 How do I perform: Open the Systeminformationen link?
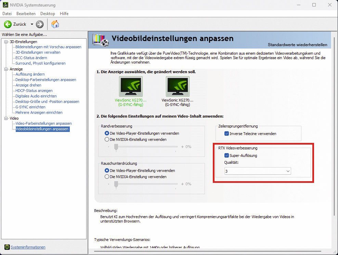point(28,247)
